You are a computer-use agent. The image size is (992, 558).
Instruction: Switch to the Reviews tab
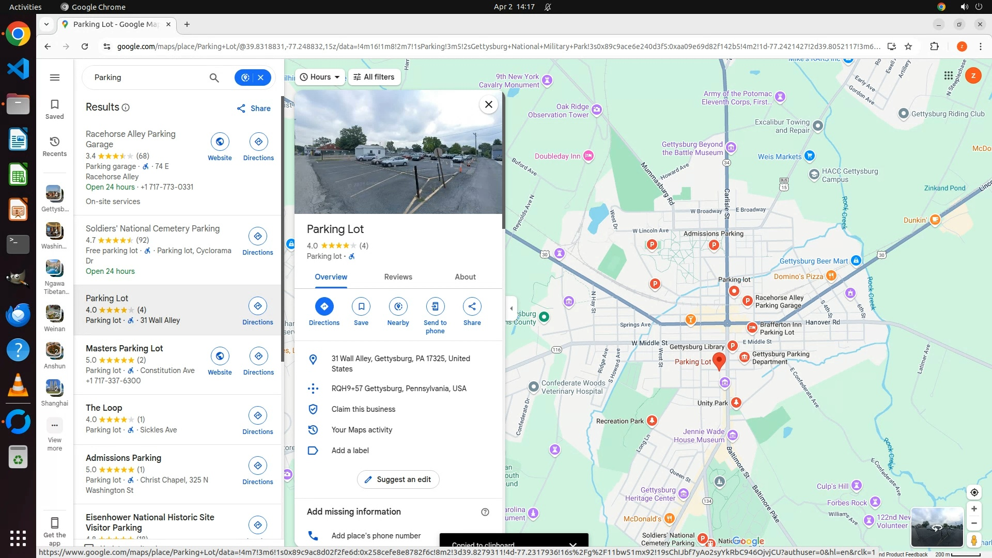pyautogui.click(x=398, y=277)
